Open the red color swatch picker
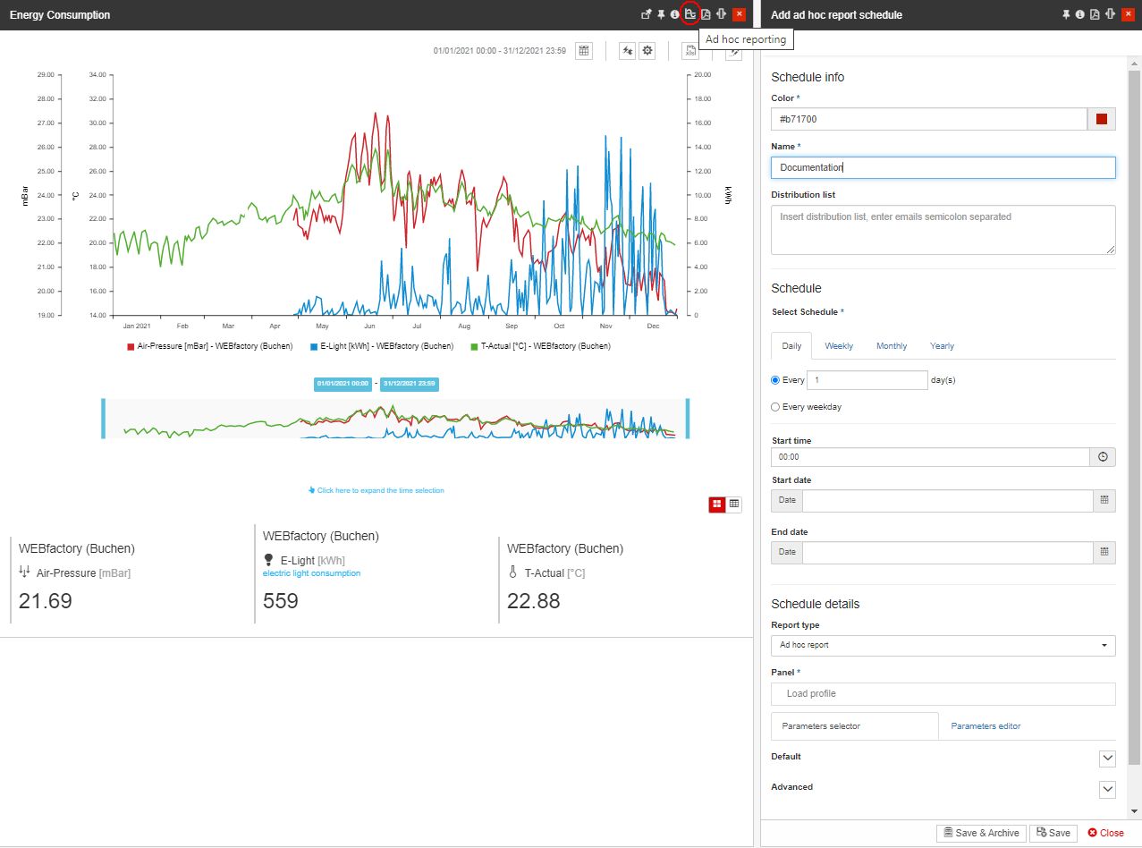 [1101, 119]
